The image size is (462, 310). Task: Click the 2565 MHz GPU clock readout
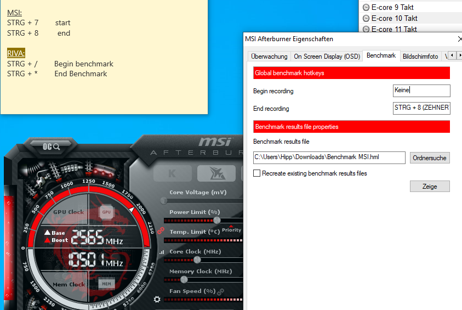pyautogui.click(x=97, y=237)
